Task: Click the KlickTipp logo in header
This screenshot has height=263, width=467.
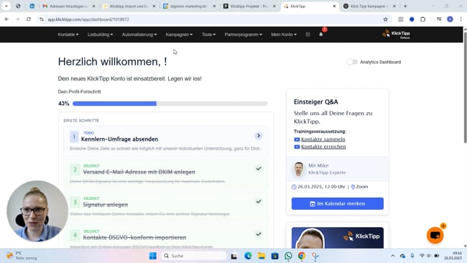Action: click(396, 34)
